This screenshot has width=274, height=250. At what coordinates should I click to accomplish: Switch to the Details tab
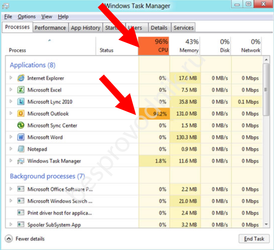(x=159, y=28)
